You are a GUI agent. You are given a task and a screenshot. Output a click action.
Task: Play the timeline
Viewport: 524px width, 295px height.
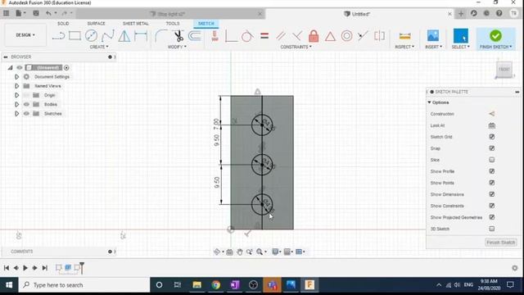pos(25,268)
